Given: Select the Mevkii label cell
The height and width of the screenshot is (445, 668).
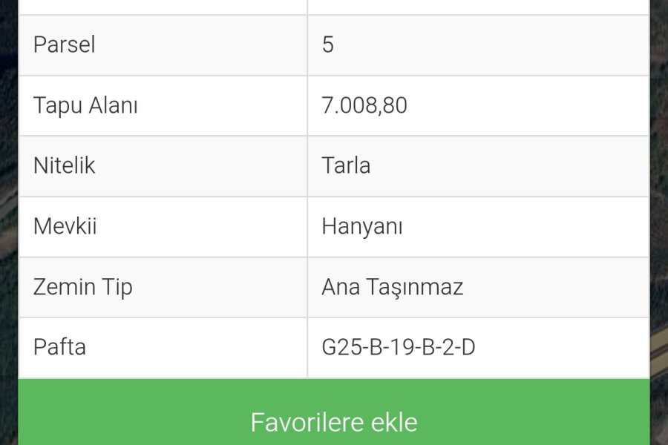Looking at the screenshot, I should coord(163,227).
